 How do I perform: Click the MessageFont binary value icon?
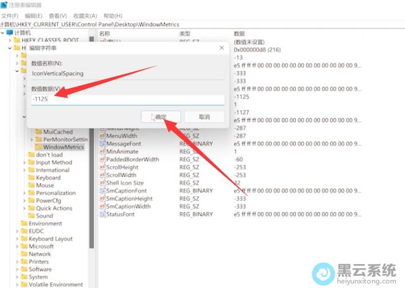click(x=102, y=144)
